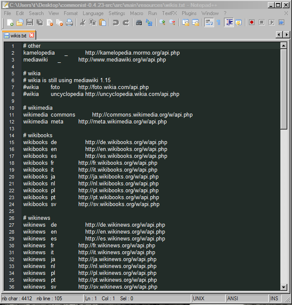292x305 pixels.
Task: Toggle word wrap toolbar button
Action: pyautogui.click(x=209, y=23)
